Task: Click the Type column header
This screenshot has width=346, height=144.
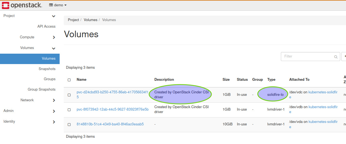Action: click(271, 80)
